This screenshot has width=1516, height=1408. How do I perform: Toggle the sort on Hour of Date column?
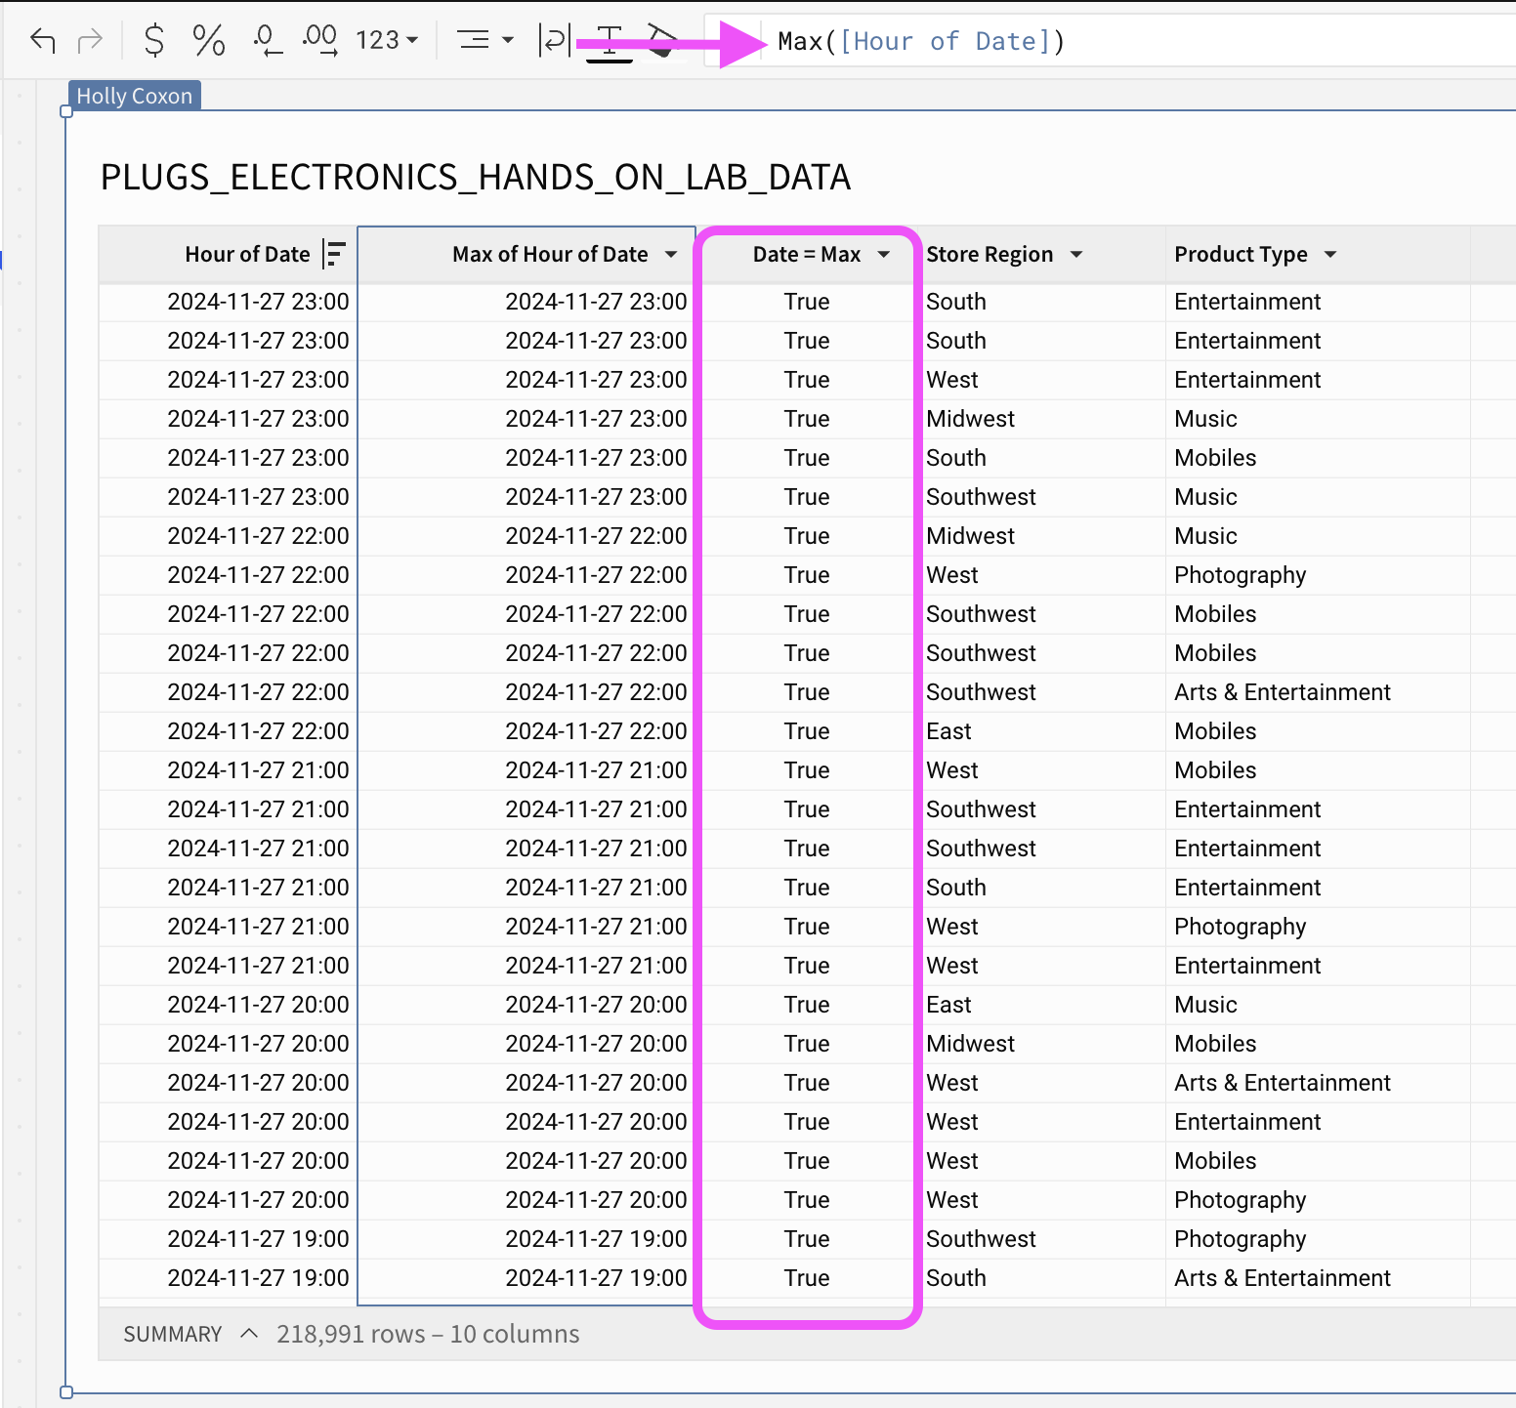pos(332,254)
